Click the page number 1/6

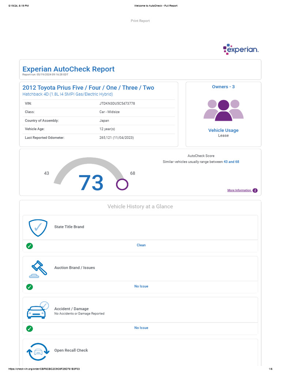click(270, 369)
